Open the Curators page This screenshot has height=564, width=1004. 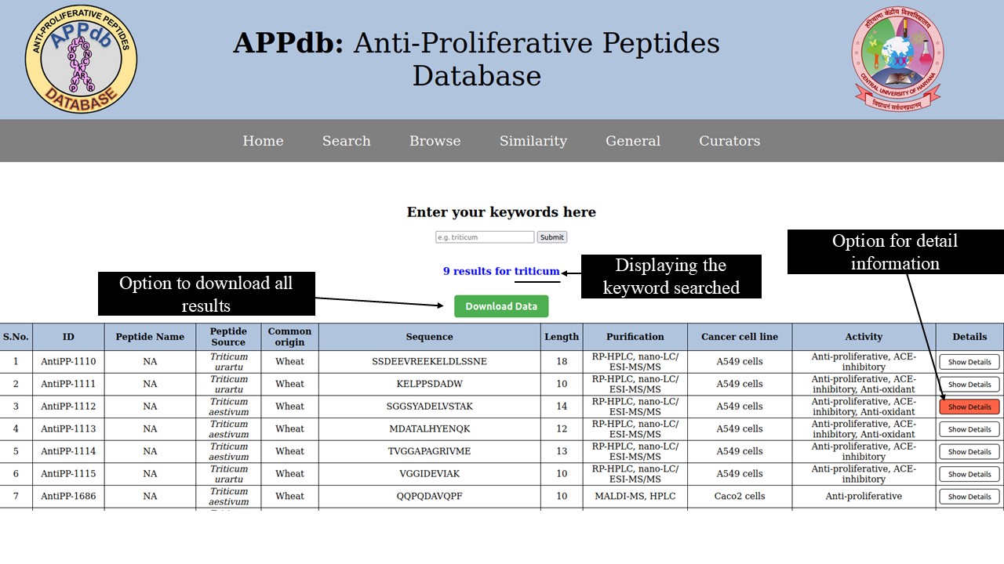(x=729, y=141)
